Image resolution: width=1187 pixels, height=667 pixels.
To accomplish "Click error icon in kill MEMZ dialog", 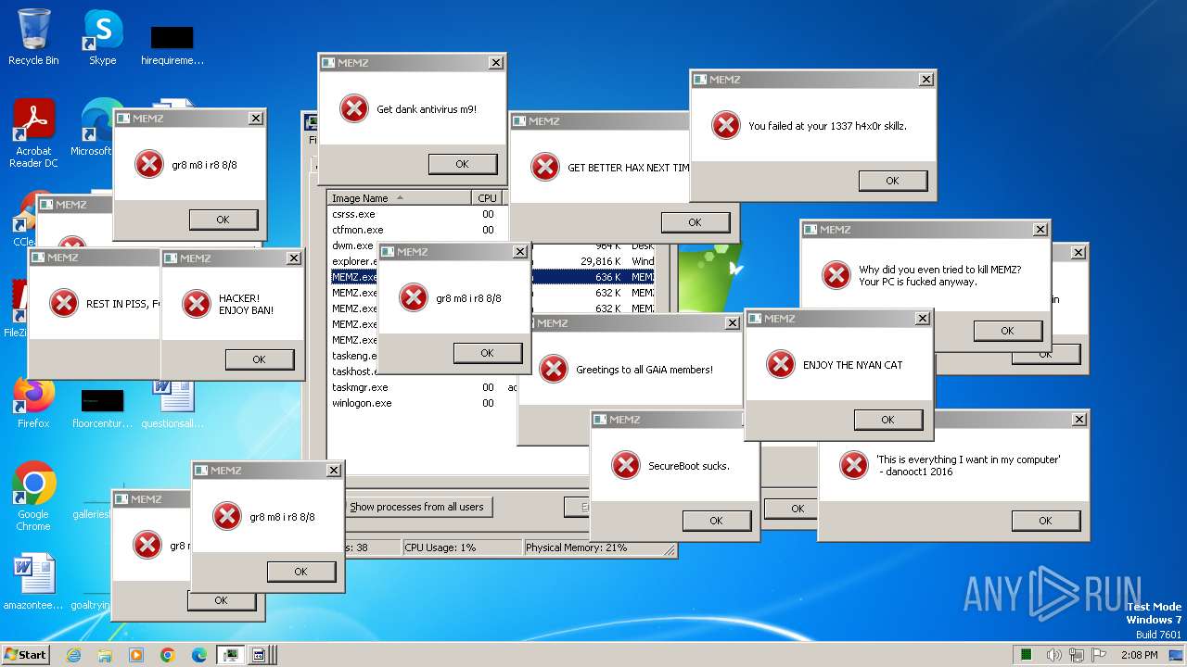I will (836, 275).
